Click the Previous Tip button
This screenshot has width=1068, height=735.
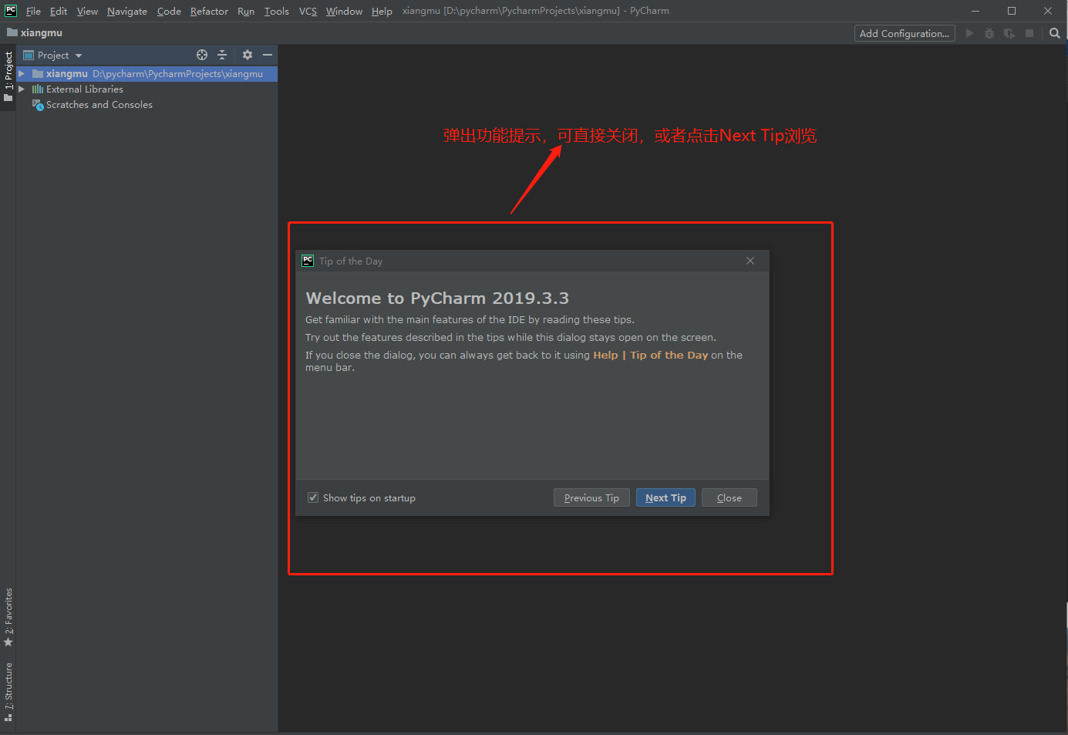click(591, 497)
